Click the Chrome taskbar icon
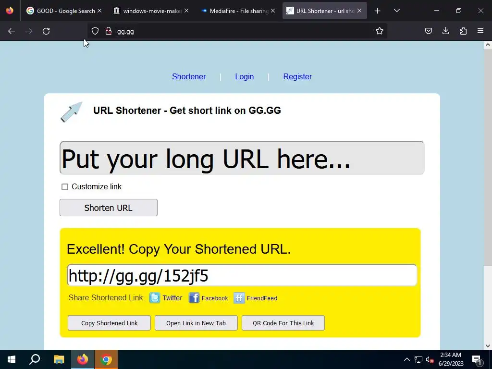492x369 pixels. 106,359
